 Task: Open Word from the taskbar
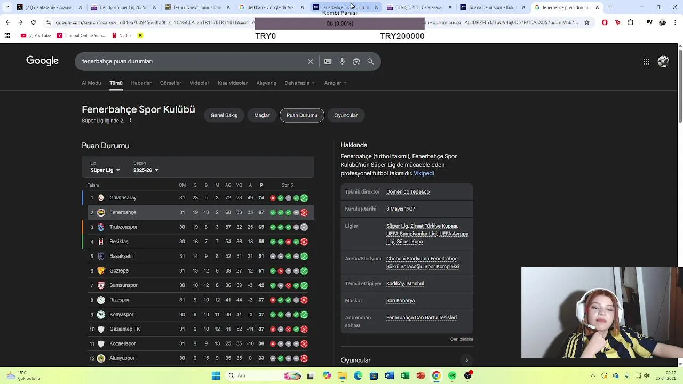(389, 375)
